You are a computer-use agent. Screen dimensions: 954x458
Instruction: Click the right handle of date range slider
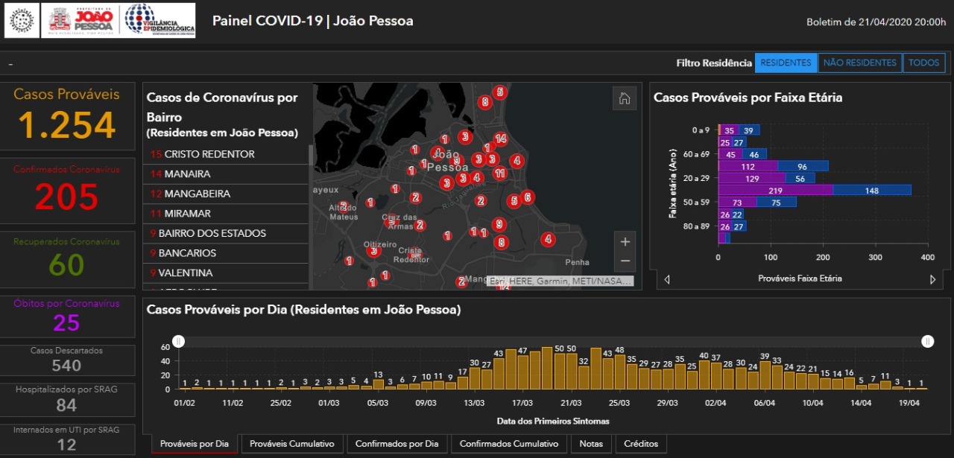click(x=927, y=342)
